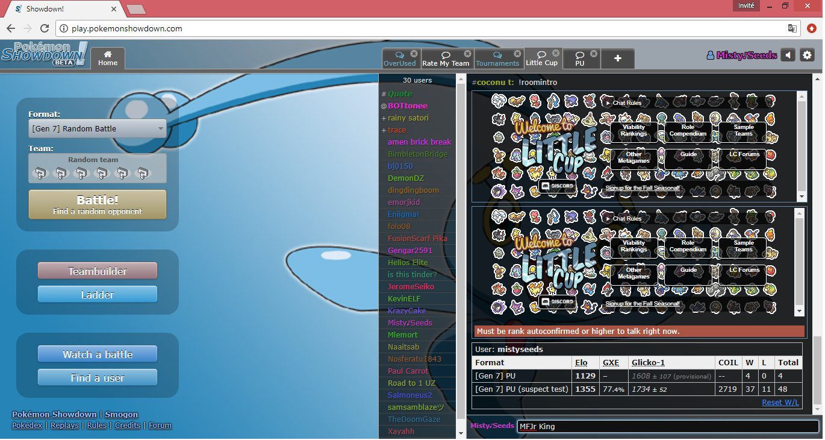
Task: Open options via the gear icon
Action: coord(807,55)
